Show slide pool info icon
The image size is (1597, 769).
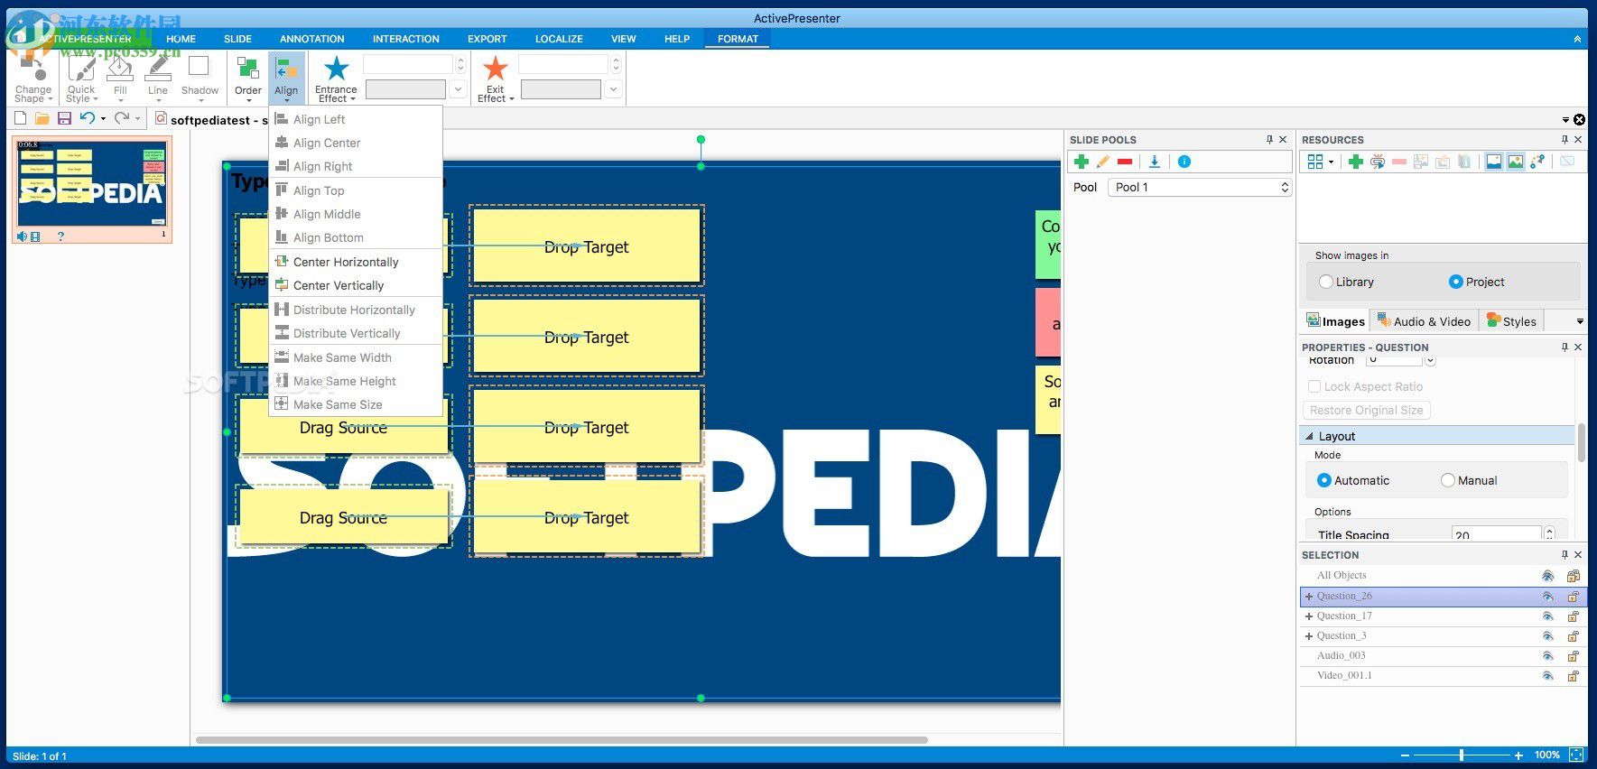(x=1184, y=162)
